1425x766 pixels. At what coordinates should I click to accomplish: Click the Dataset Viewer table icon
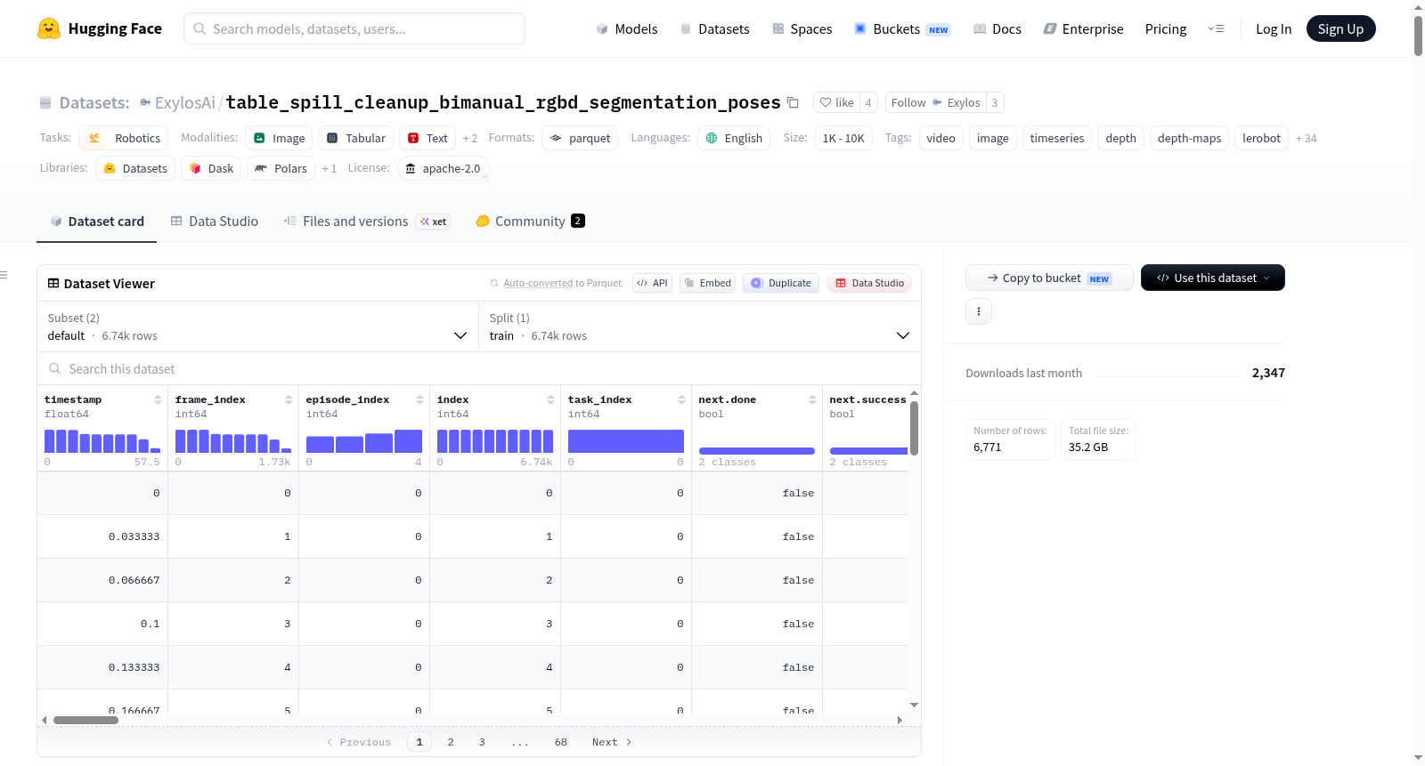tap(53, 283)
